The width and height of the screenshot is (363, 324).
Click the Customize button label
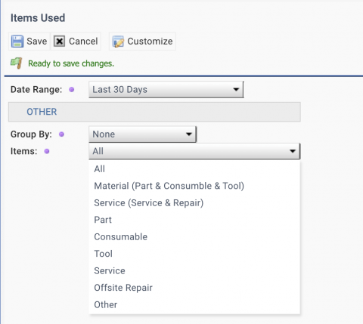click(x=150, y=42)
